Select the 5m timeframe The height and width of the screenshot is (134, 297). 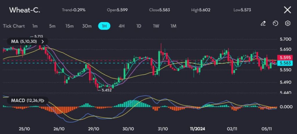coord(52,26)
